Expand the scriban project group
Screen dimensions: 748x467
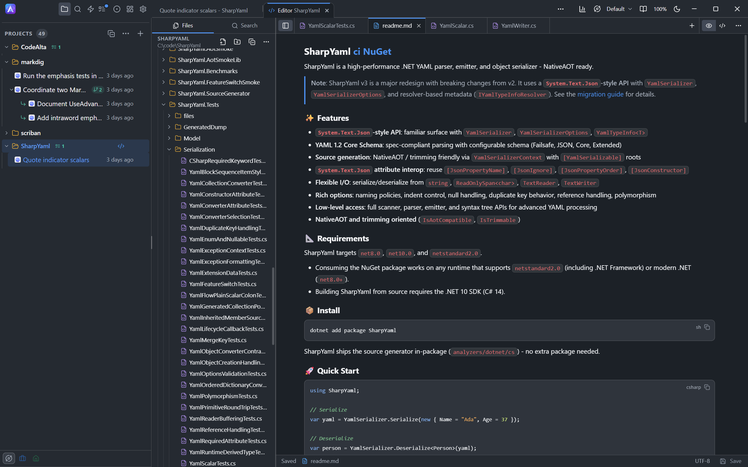7,133
